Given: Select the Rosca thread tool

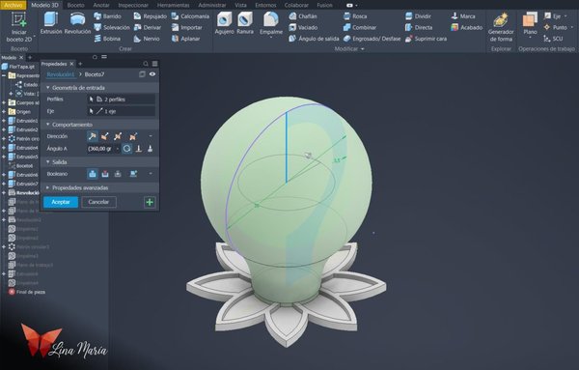Looking at the screenshot, I should point(355,16).
